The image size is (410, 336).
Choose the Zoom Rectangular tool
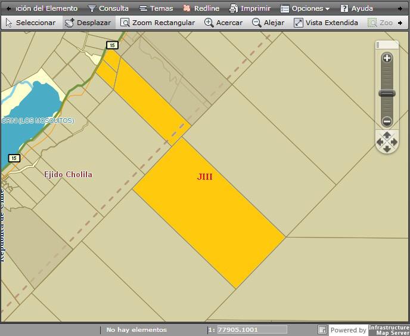[158, 23]
